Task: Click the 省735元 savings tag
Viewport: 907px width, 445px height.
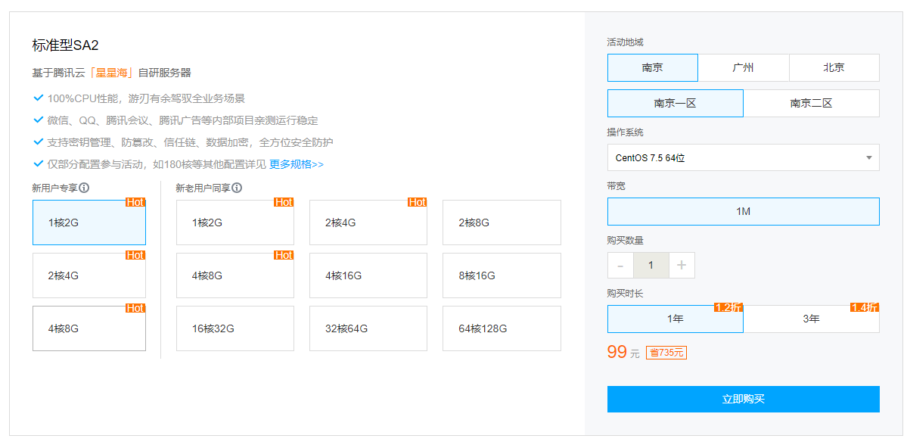Action: (666, 353)
